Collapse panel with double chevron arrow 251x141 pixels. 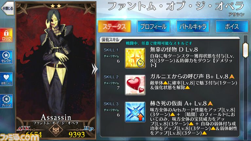95,69
